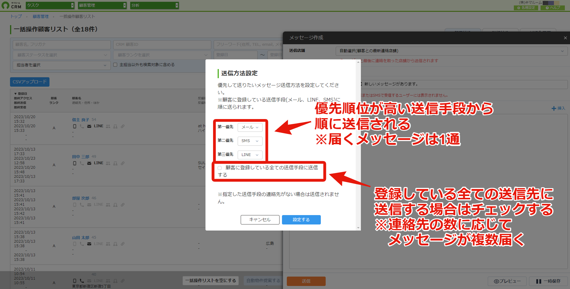Click mobile phone icon for 田中 三郎
This screenshot has width=570, height=289.
(x=75, y=163)
